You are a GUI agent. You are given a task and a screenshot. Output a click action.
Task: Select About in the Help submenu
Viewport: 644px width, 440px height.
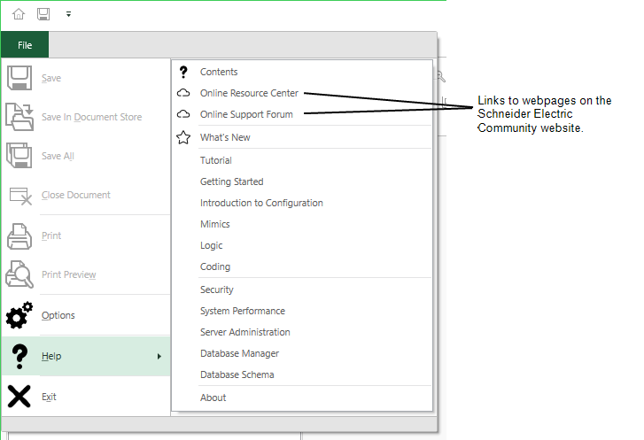213,398
